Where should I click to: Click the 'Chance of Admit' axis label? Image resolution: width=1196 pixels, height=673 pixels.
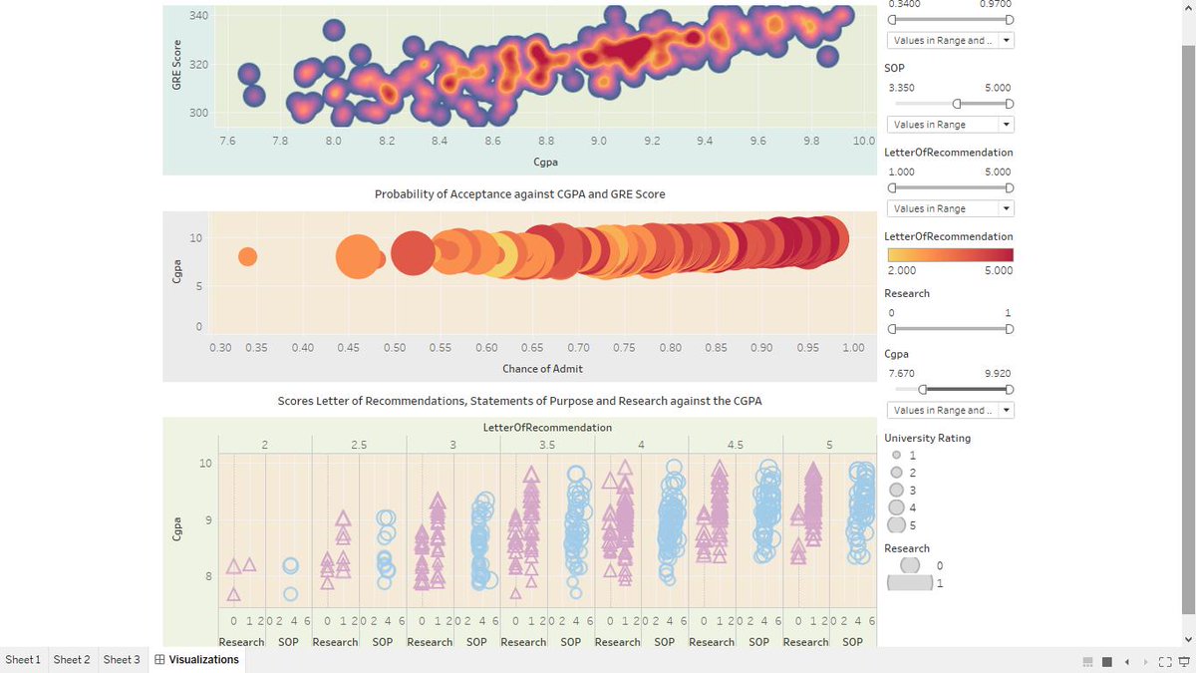pos(542,368)
